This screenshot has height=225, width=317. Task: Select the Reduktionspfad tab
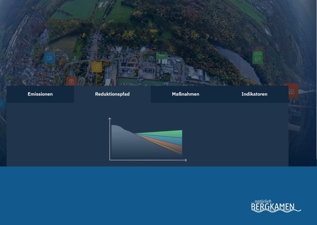pyautogui.click(x=112, y=94)
